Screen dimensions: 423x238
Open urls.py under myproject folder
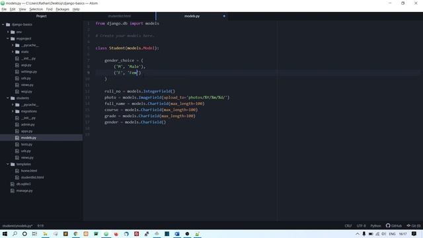pyautogui.click(x=26, y=78)
